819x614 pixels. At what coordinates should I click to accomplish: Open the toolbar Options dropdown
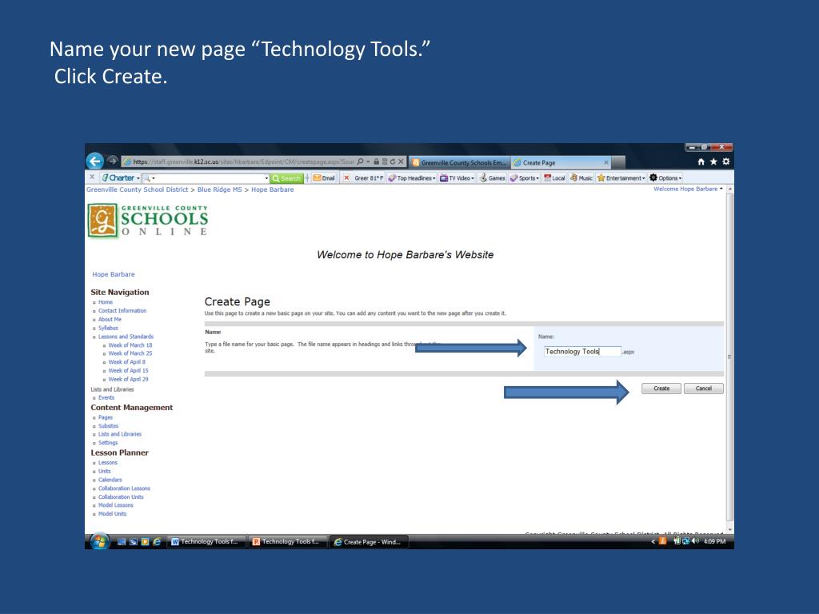coord(665,177)
